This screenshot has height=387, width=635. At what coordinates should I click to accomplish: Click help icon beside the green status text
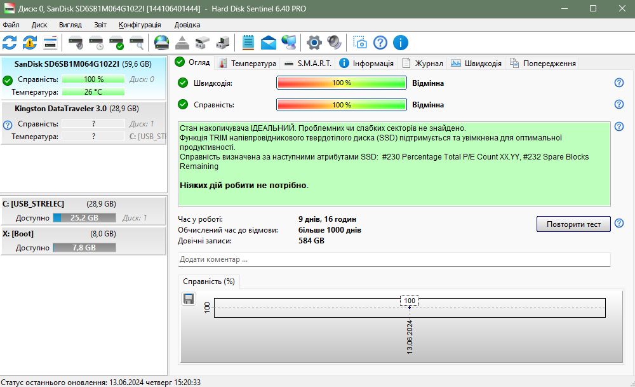coord(618,126)
